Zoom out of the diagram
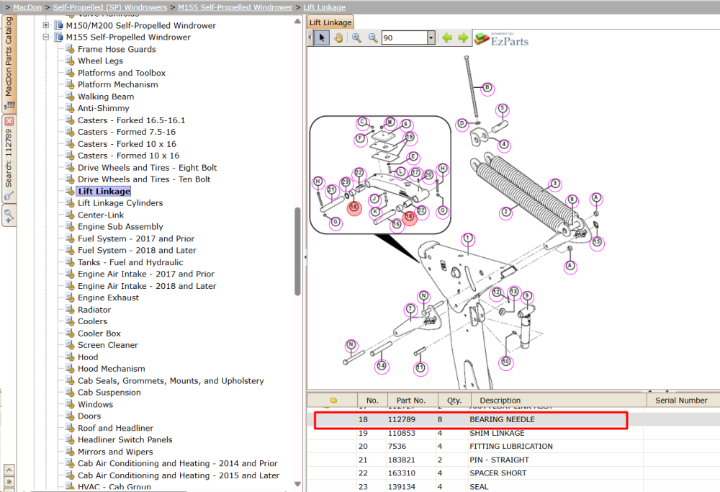 [x=373, y=37]
